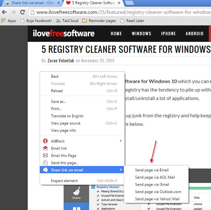Choose Back in the context menu
Screen dimensions: 211x210
pyautogui.click(x=82, y=76)
